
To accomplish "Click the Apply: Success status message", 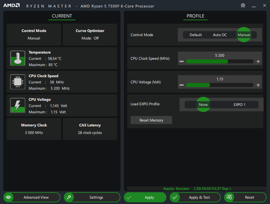I will 176,188.
